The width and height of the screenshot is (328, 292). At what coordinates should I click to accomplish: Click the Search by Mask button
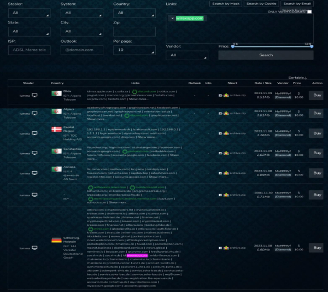[226, 4]
